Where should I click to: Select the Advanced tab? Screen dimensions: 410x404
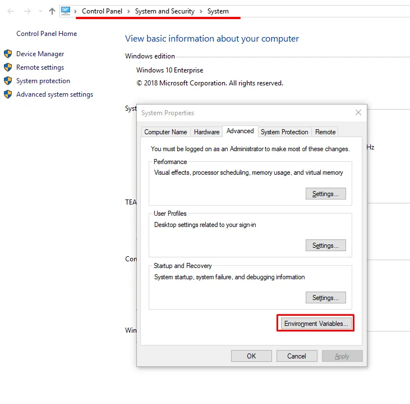[240, 131]
